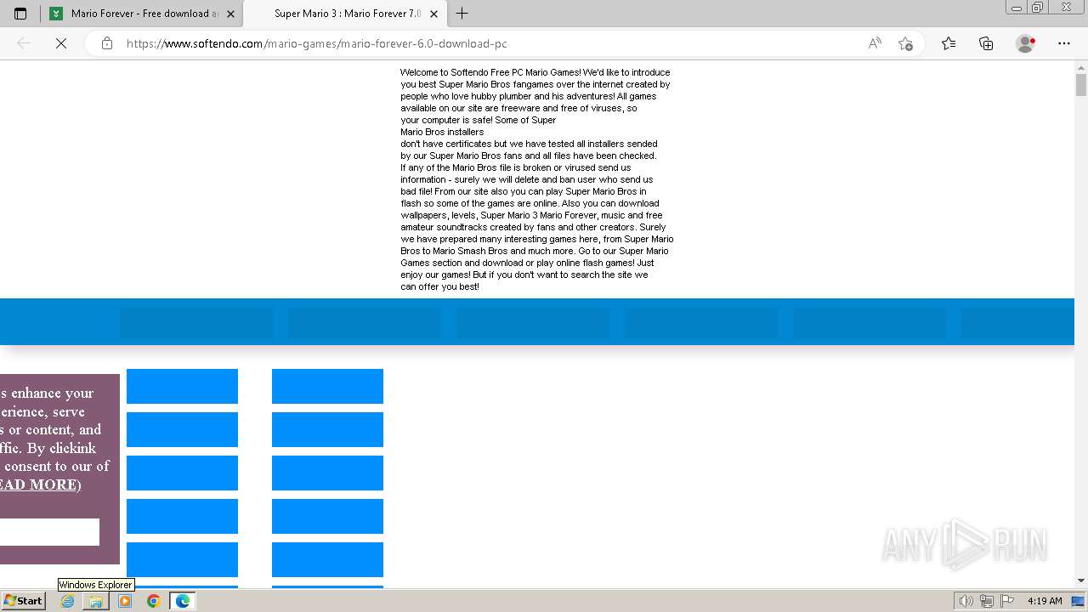Add this page to favorites

[x=905, y=43]
